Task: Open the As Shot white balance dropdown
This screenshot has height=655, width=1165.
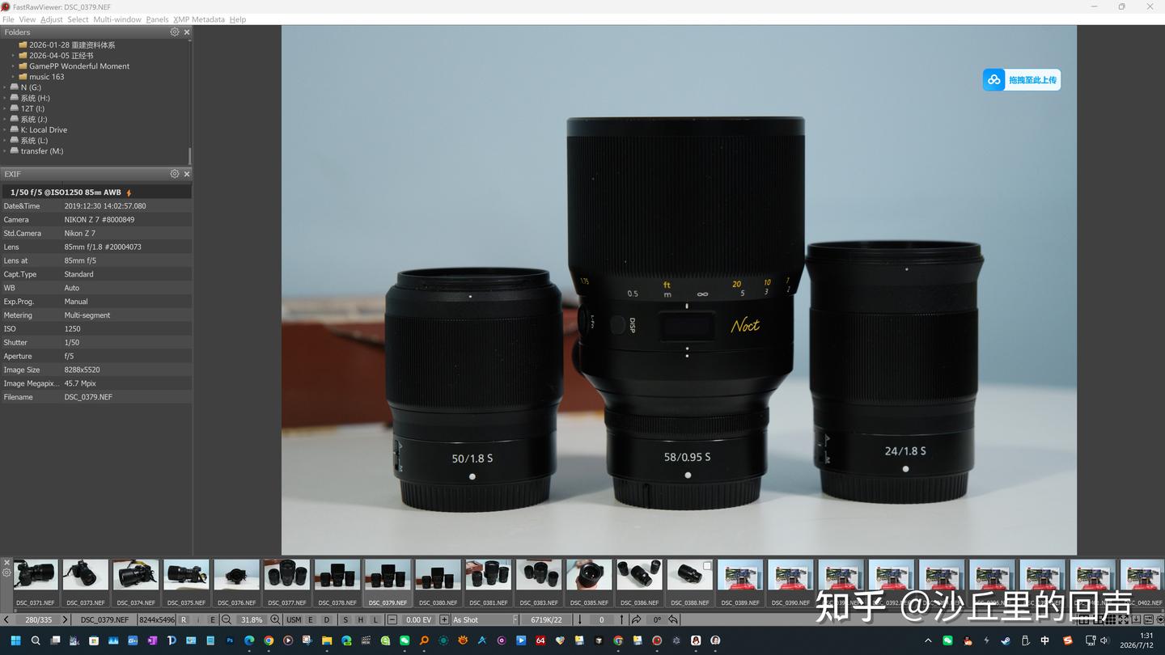Action: coord(485,619)
